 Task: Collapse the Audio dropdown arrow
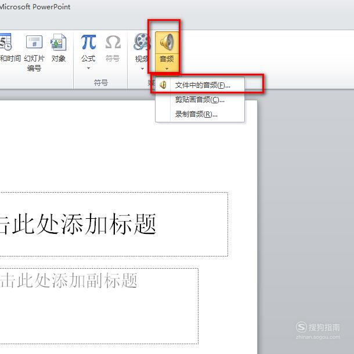pyautogui.click(x=167, y=68)
